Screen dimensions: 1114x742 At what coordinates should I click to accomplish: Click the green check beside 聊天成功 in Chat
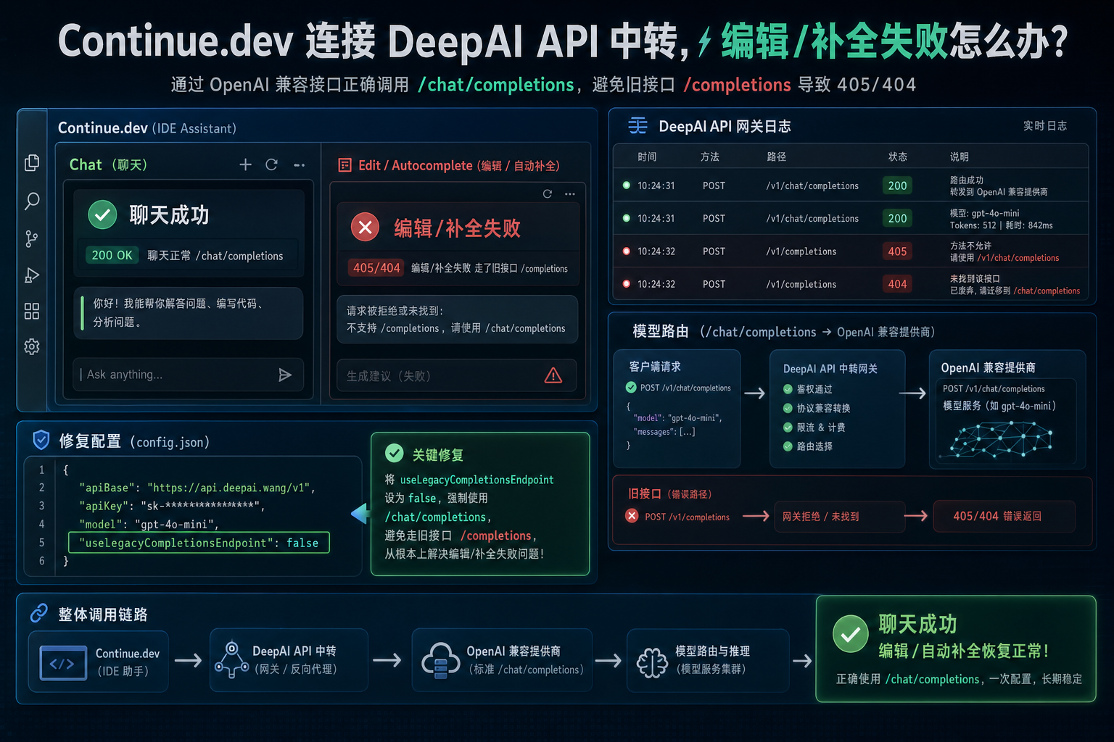click(x=102, y=214)
